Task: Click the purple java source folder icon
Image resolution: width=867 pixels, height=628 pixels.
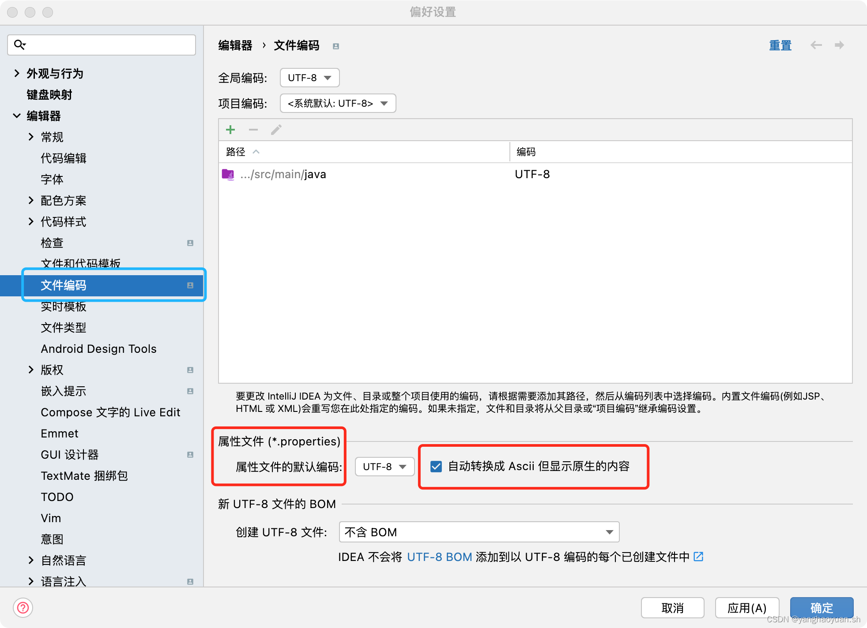Action: coord(228,175)
